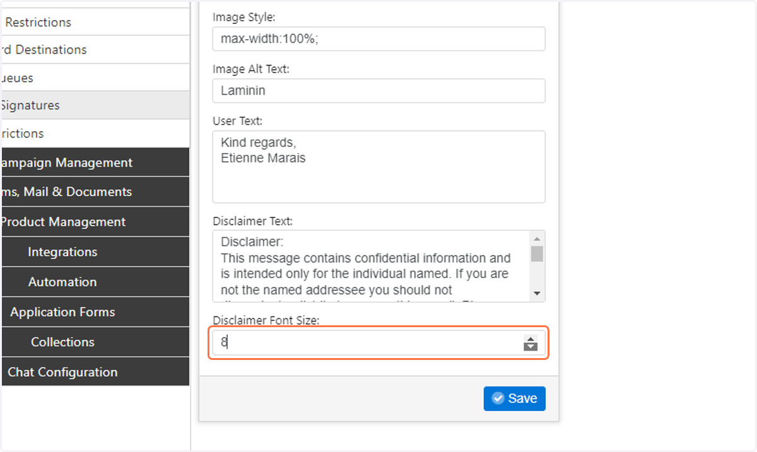The width and height of the screenshot is (757, 452).
Task: Click the 'Disclaimer Font Size:' label
Action: point(266,320)
